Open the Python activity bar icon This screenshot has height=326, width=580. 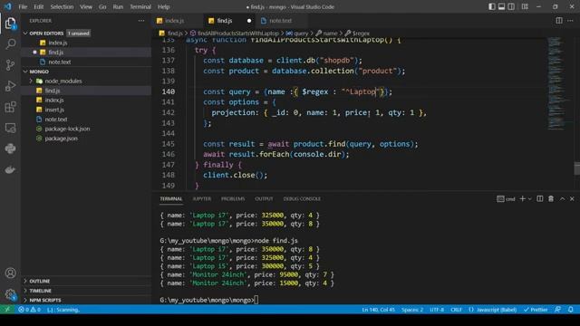[10, 149]
